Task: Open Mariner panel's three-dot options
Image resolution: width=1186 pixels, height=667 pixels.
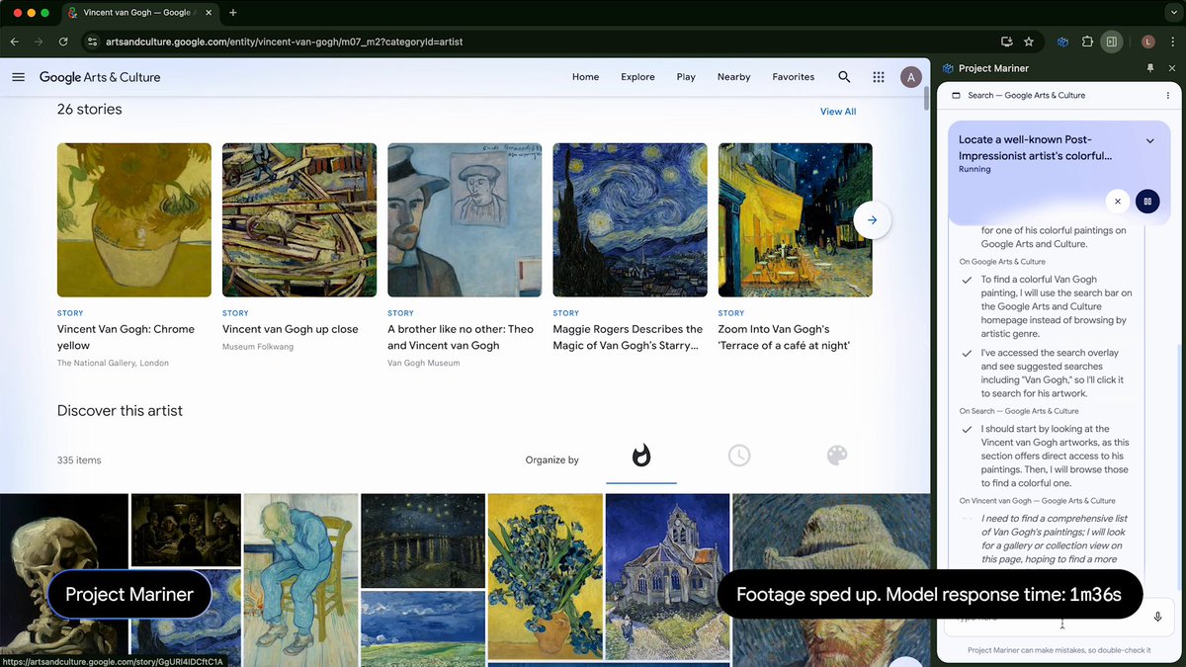Action: (x=1167, y=96)
